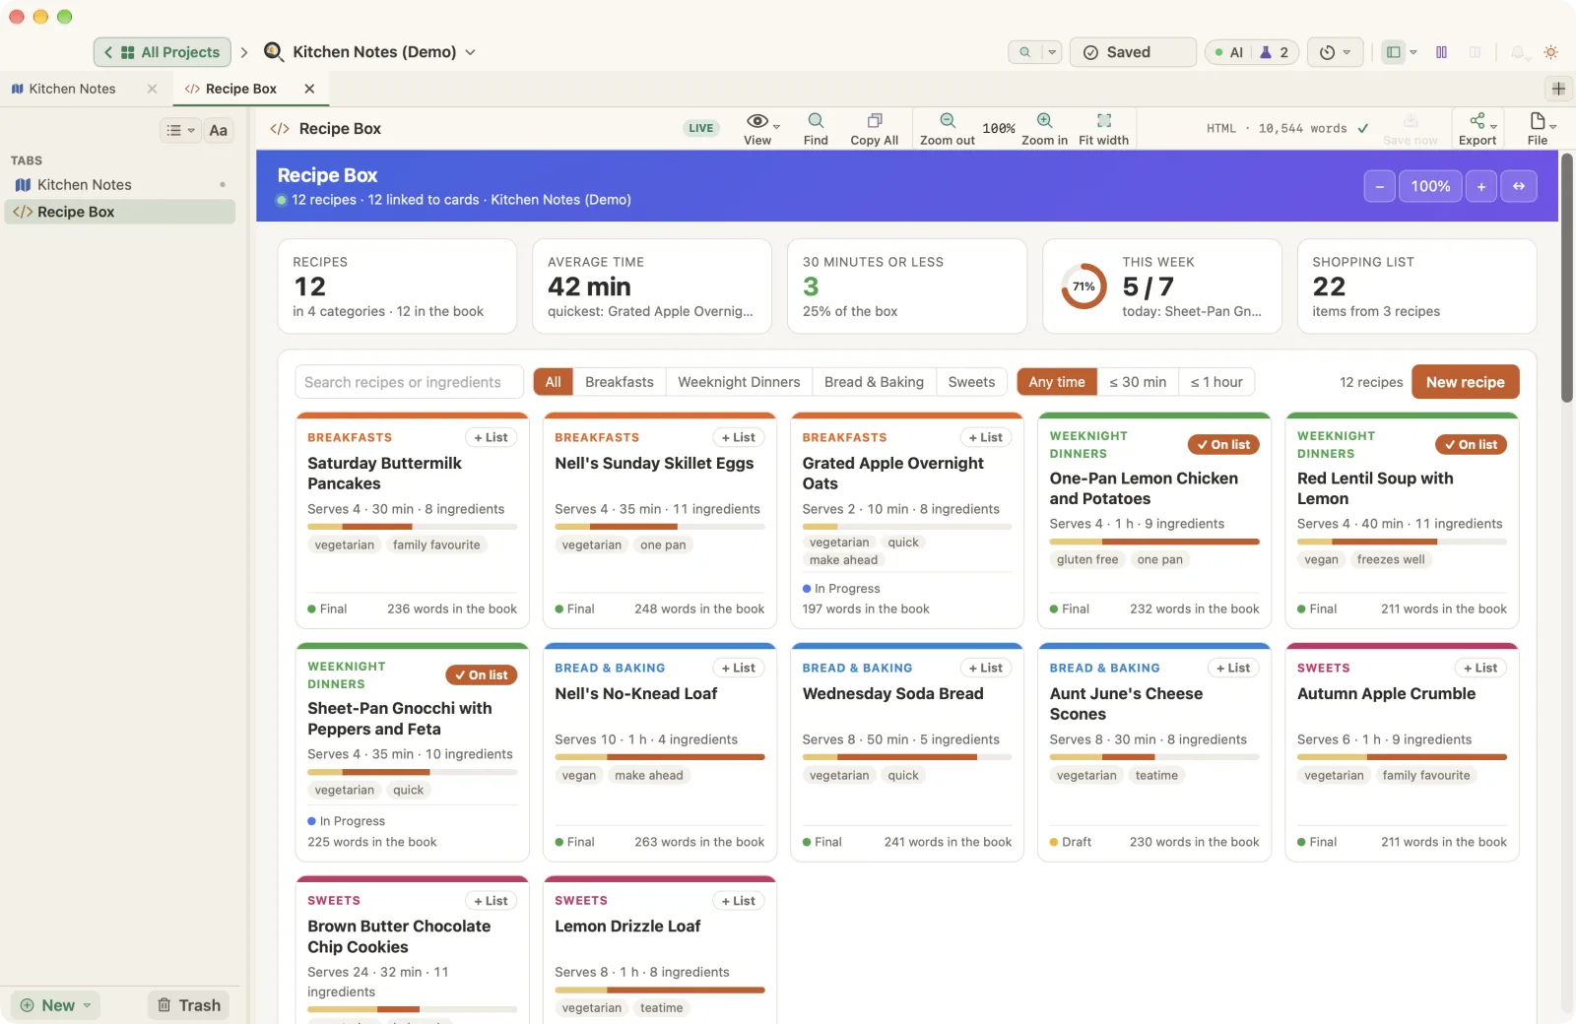Switch to the Kitchen Notes tab

click(x=72, y=89)
